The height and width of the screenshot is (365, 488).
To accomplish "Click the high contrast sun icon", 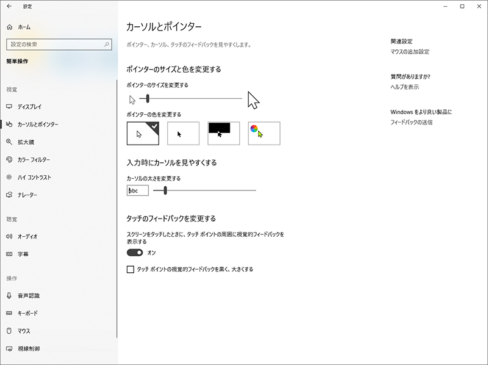I will (9, 177).
